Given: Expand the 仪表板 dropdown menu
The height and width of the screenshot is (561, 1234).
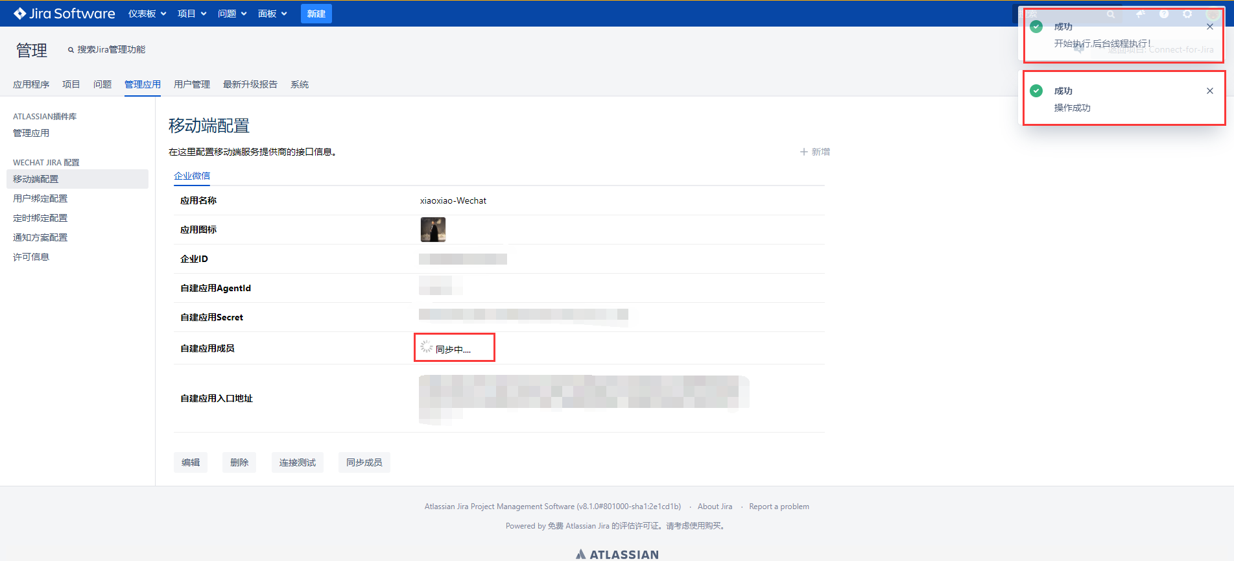Looking at the screenshot, I should 147,14.
